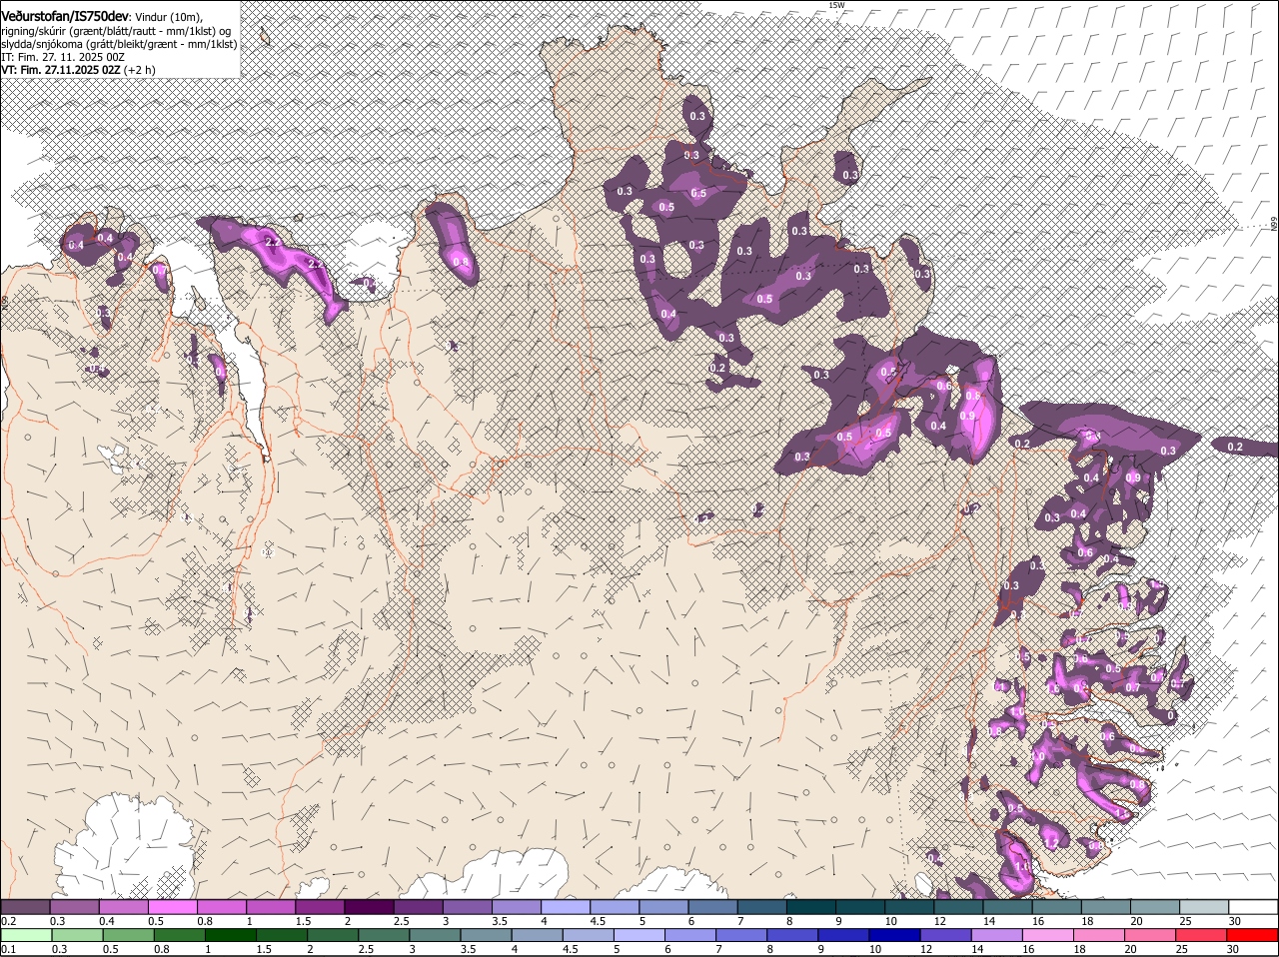The height and width of the screenshot is (957, 1279).
Task: Pick the bright pink 0.5 snow legend swatch
Action: tap(172, 907)
